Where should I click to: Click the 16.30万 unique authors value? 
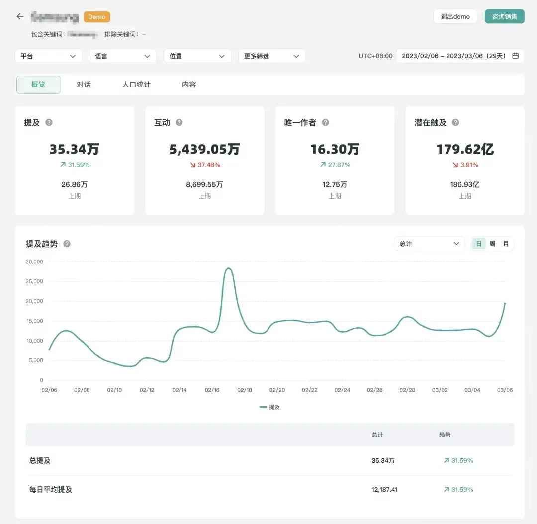[335, 149]
